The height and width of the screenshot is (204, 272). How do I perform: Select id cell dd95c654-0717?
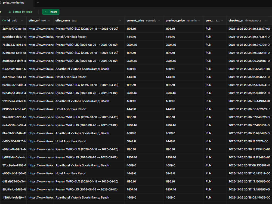[13, 141]
